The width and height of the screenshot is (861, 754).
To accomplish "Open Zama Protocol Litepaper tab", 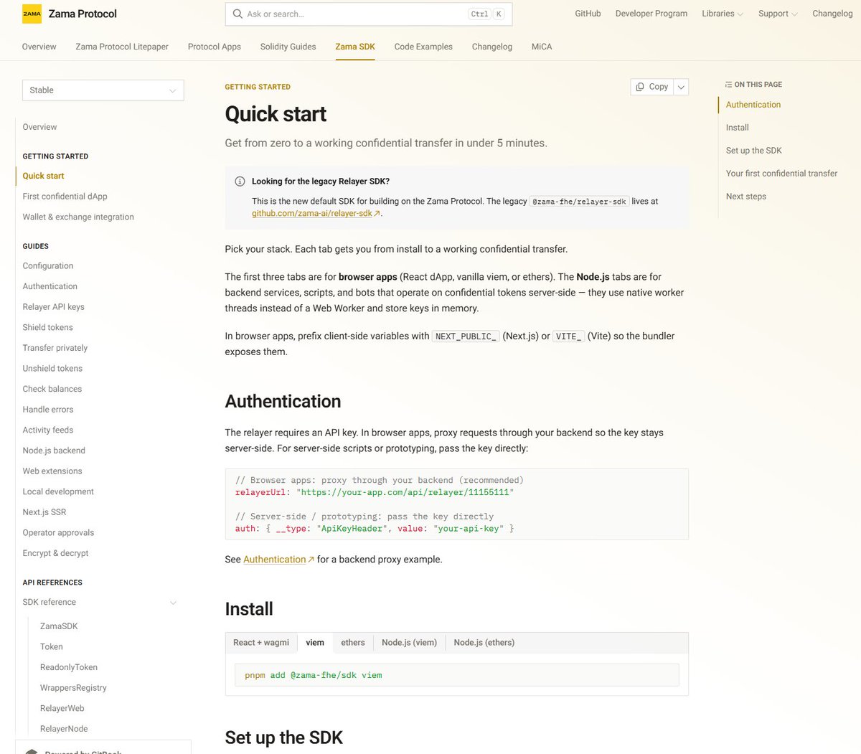I will [122, 47].
